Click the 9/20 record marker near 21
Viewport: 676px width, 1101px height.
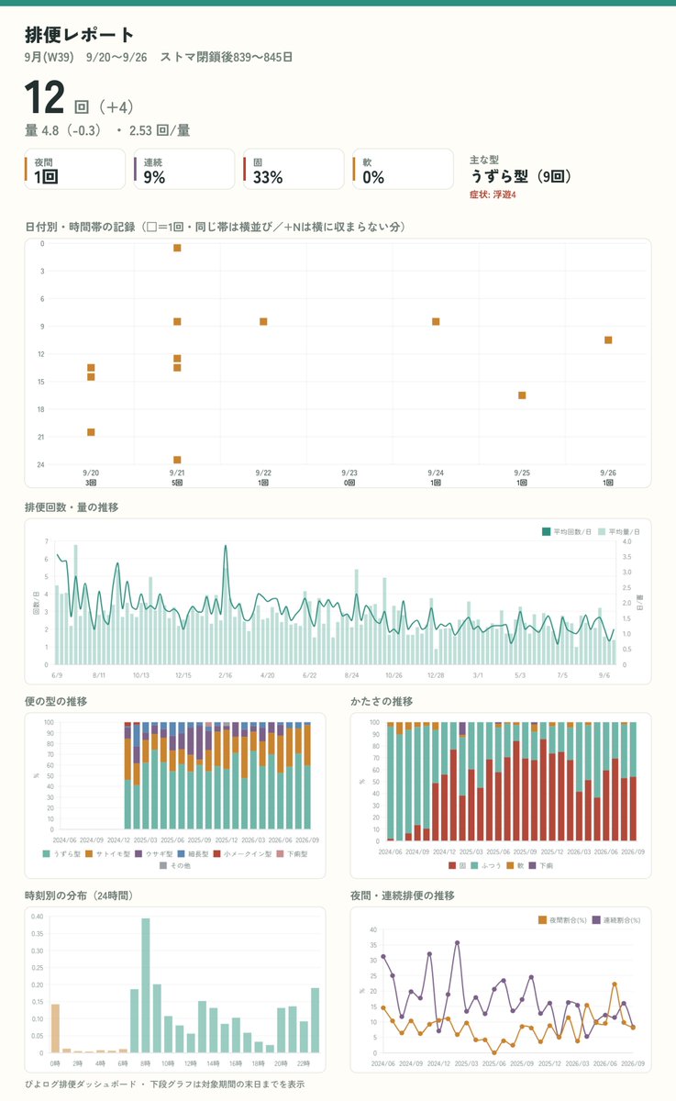point(91,432)
